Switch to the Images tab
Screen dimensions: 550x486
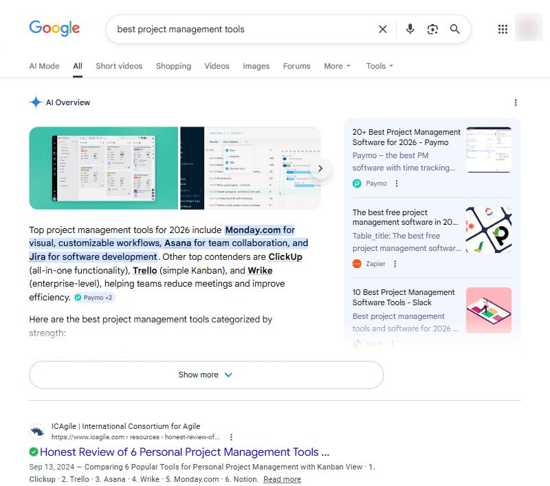pos(256,66)
